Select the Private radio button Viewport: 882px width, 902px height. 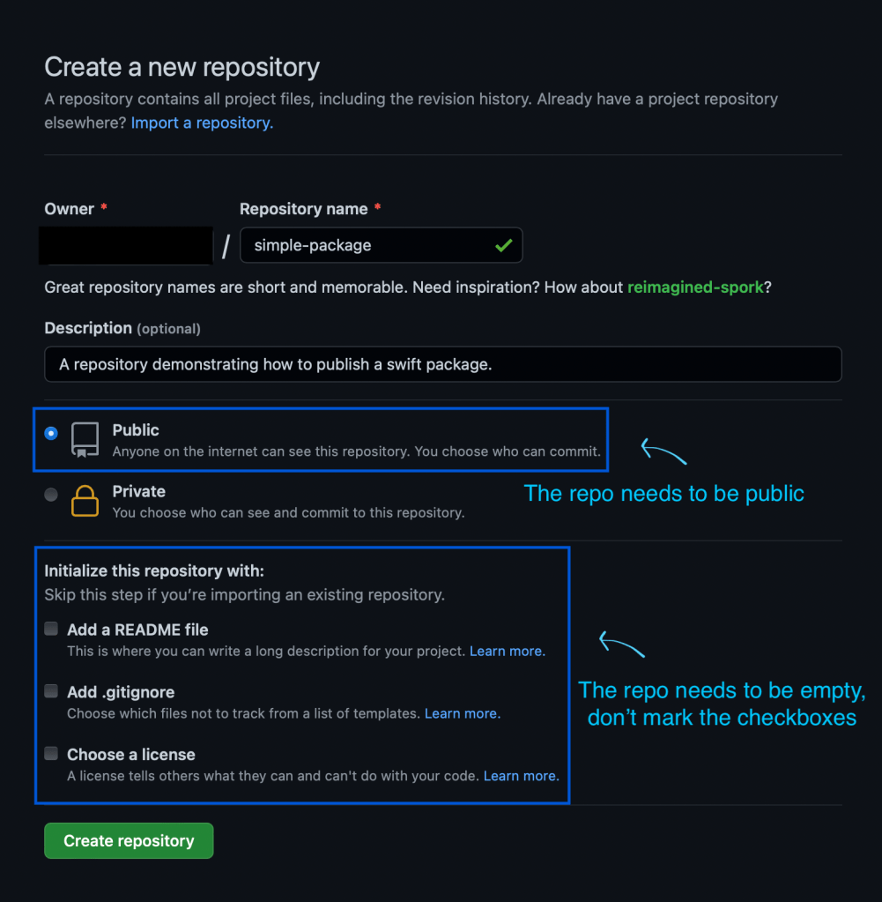pos(52,495)
